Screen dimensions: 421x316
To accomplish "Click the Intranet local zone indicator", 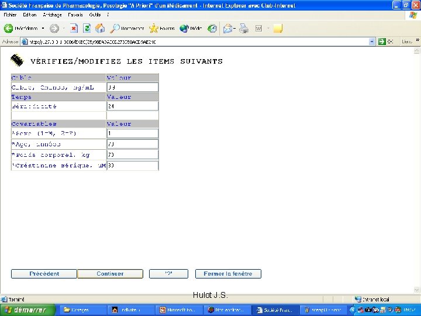I will [x=372, y=299].
